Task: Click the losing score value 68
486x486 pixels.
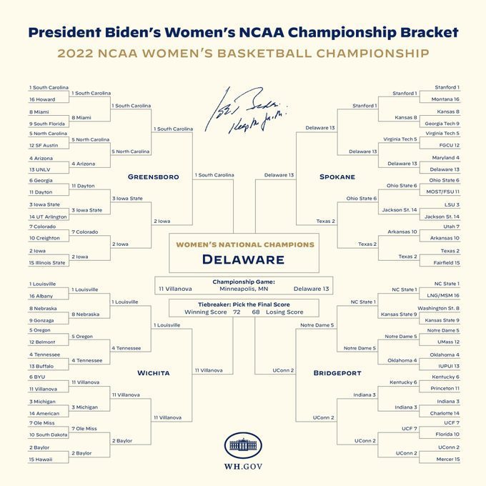Action: [255, 312]
